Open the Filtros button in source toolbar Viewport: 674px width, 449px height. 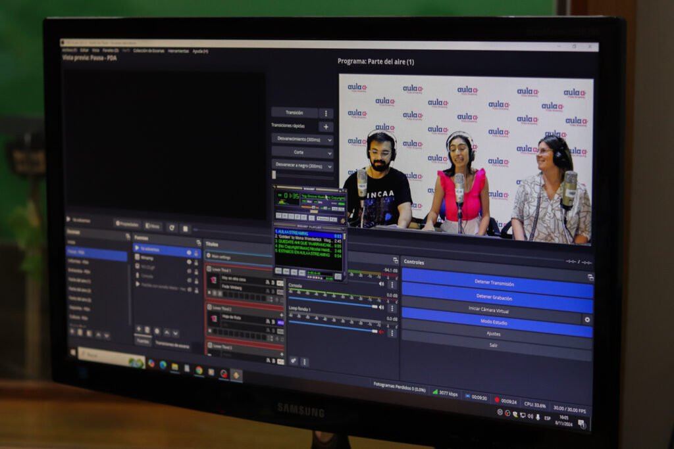153,225
